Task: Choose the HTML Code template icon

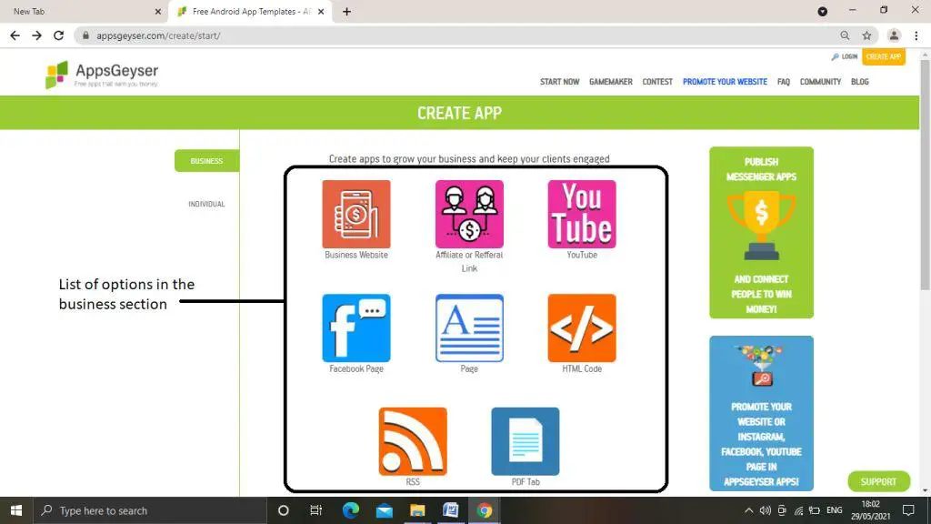Action: [x=582, y=327]
